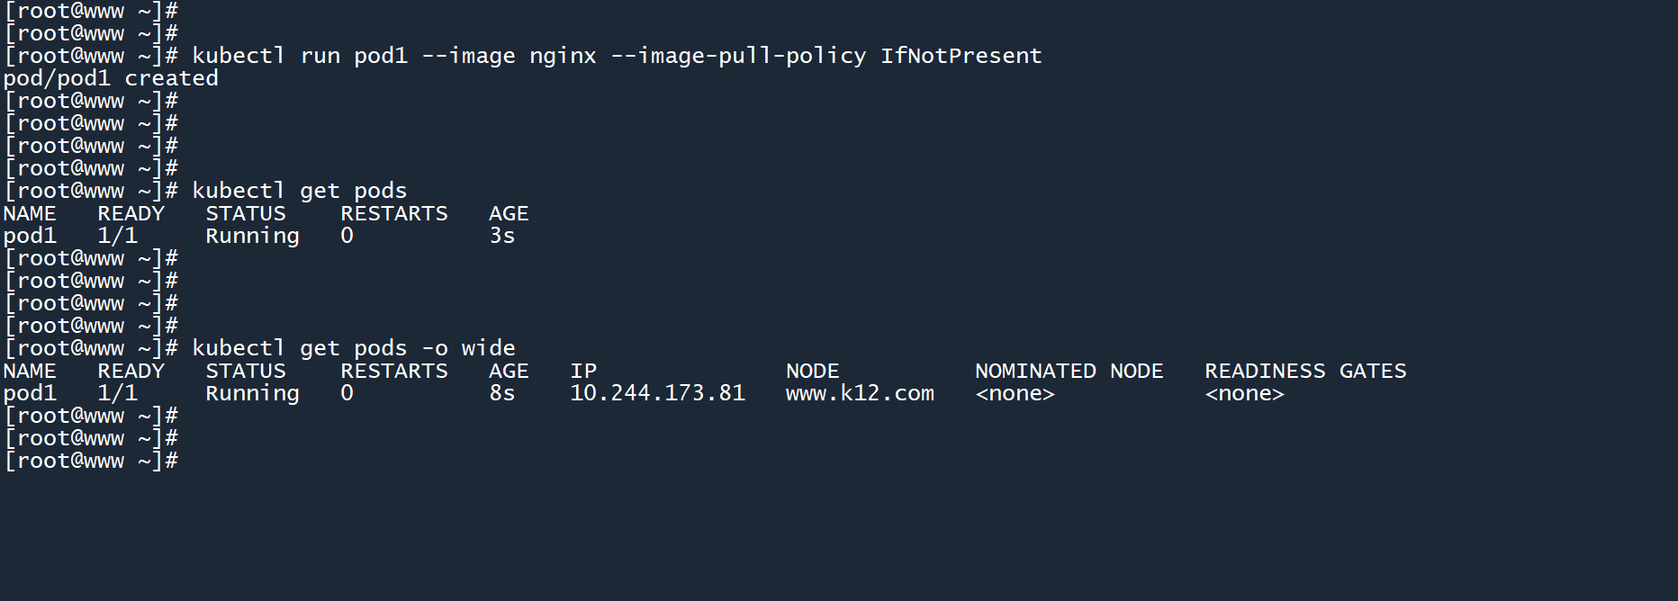Click the READINESS GATES column header
The image size is (1678, 601).
tap(1305, 371)
